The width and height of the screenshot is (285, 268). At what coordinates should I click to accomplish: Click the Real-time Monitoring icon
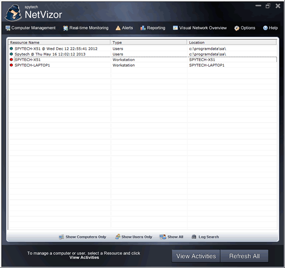(x=65, y=28)
